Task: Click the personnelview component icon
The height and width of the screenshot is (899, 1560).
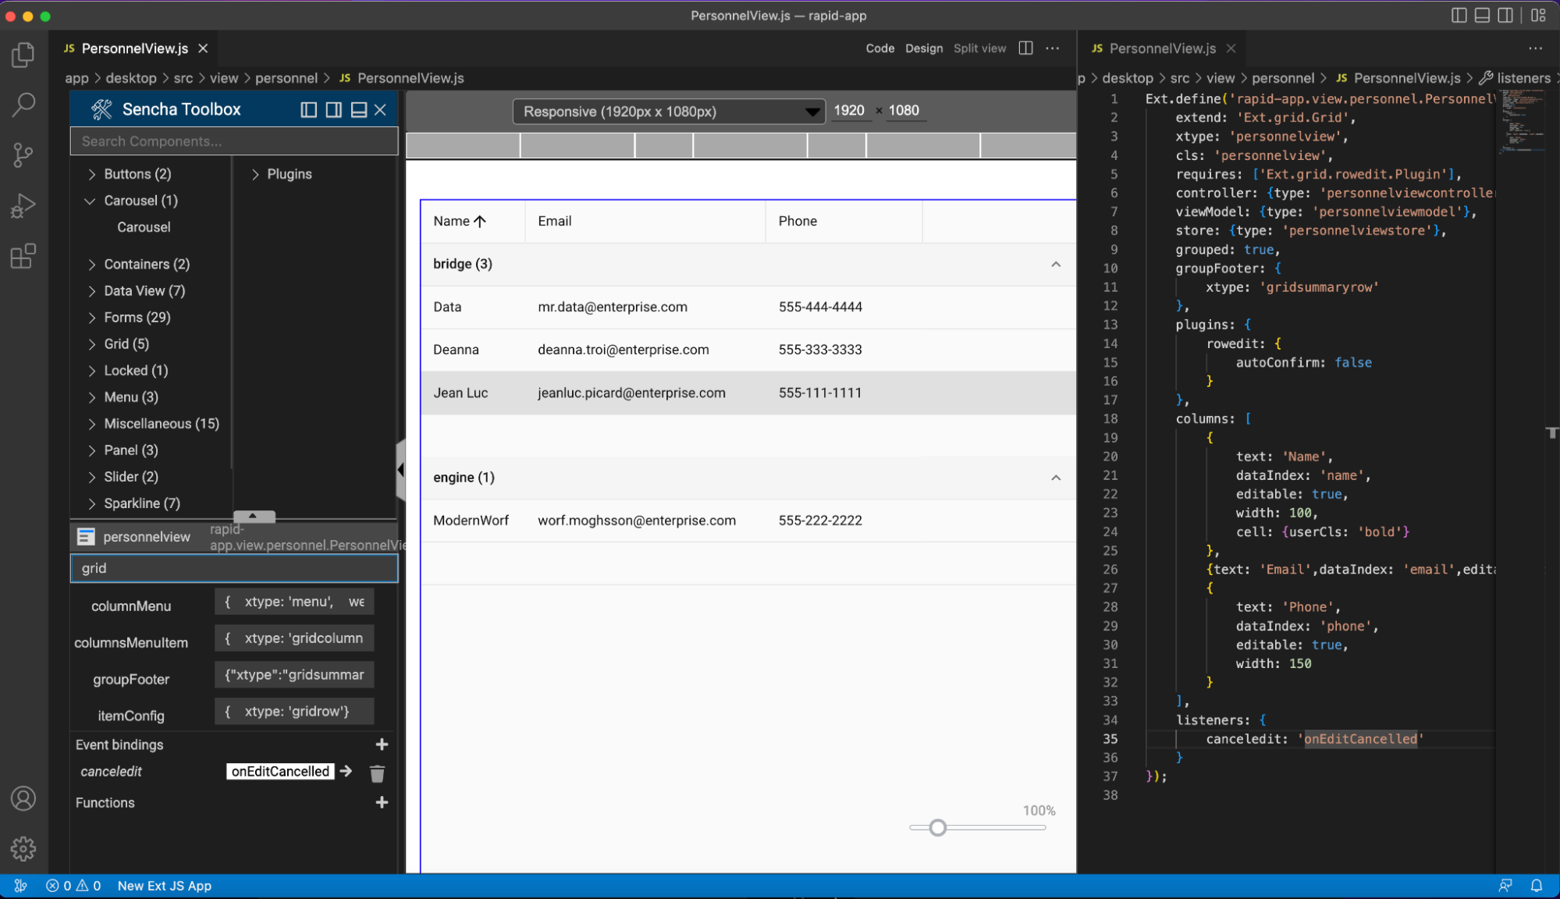Action: (x=86, y=537)
